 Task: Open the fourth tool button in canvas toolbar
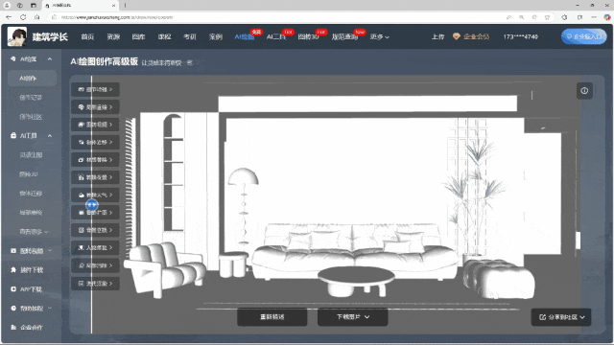click(x=95, y=142)
